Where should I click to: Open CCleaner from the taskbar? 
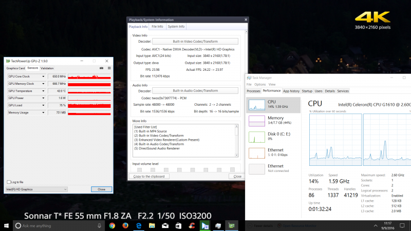pos(192,226)
